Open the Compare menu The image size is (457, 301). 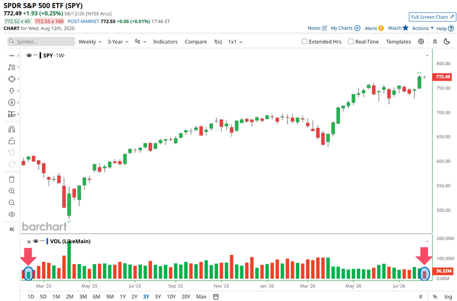196,42
